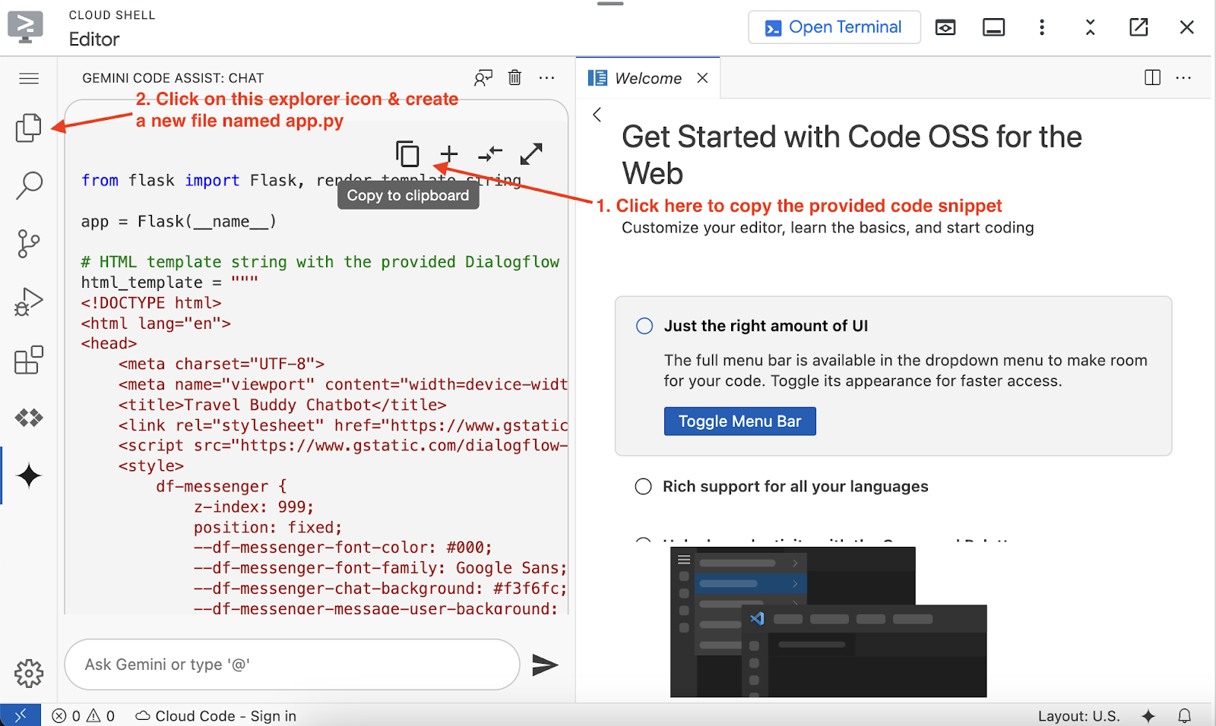The width and height of the screenshot is (1216, 726).
Task: Open the Cloud Code view icon
Action: [29, 418]
